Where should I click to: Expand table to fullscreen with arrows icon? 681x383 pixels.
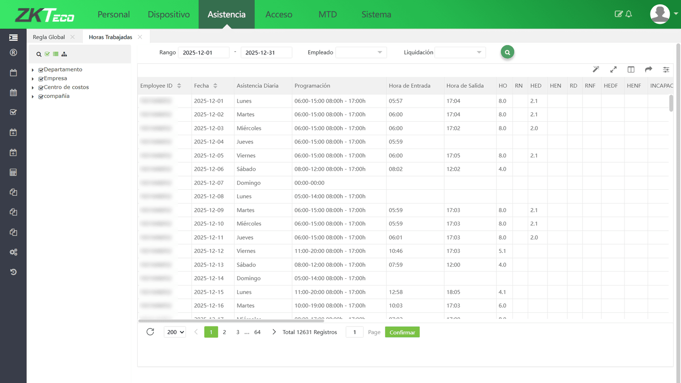click(x=613, y=69)
